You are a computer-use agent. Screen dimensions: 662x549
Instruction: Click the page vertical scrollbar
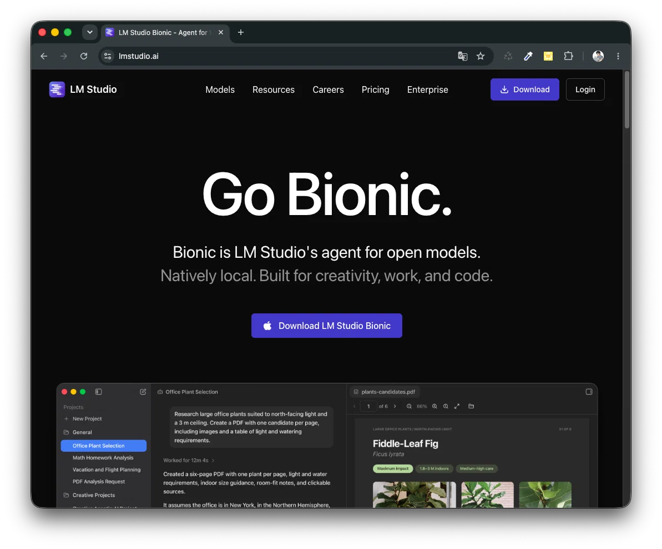pyautogui.click(x=627, y=99)
